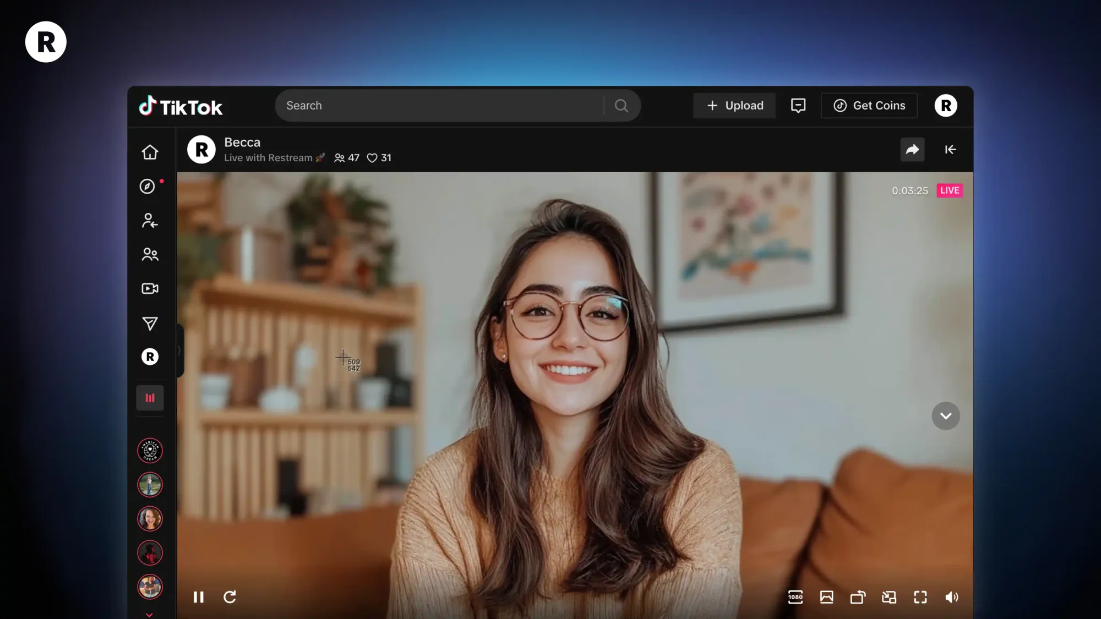Go to the Home feed icon

(150, 152)
